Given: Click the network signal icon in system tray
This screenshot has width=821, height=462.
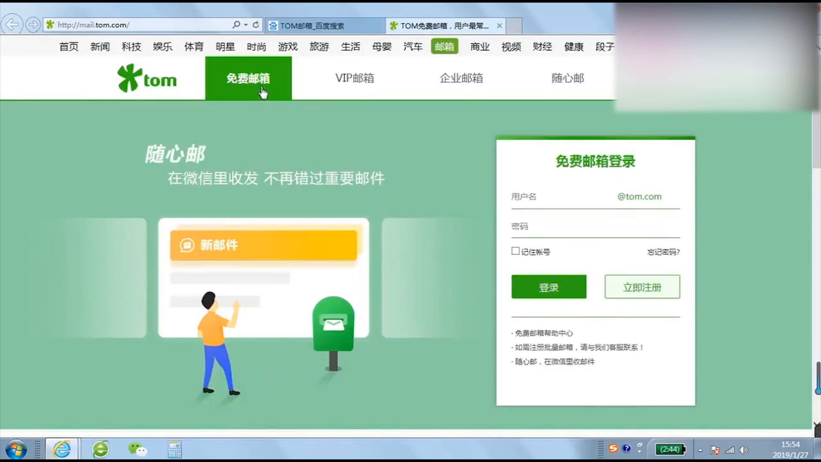Looking at the screenshot, I should tap(730, 449).
